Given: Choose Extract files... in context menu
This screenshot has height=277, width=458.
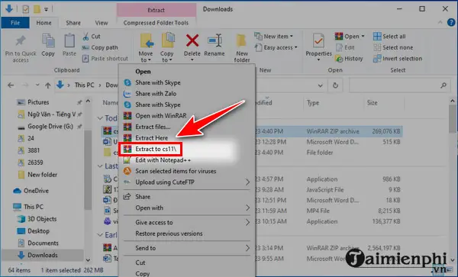Looking at the screenshot, I should point(187,127).
